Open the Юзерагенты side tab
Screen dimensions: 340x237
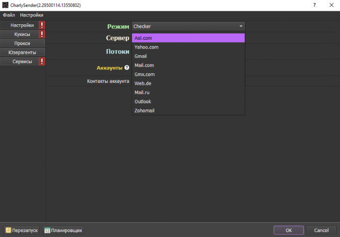22,52
